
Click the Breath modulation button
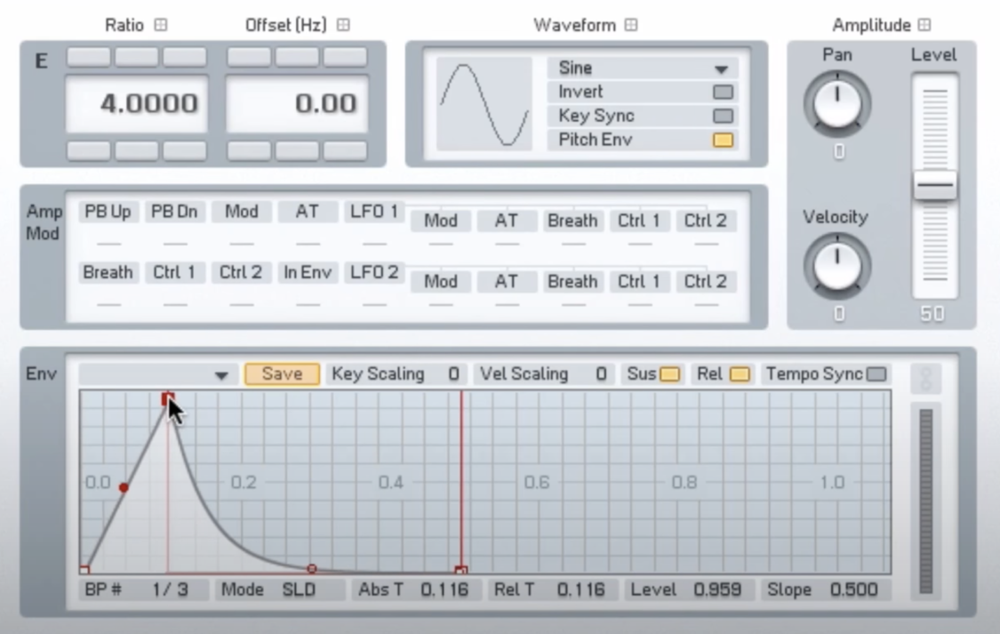pos(108,272)
